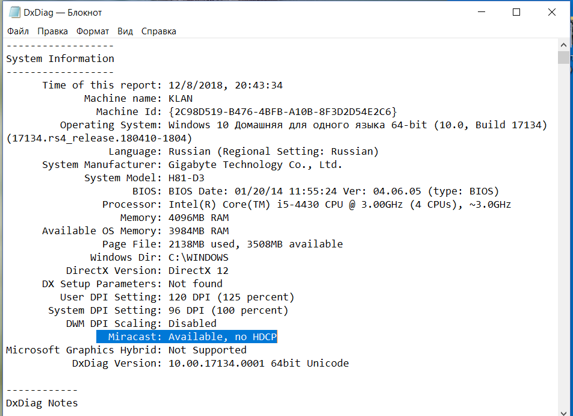Click the DirectX 12 version text
Screen dimensions: 573x416
[198, 271]
